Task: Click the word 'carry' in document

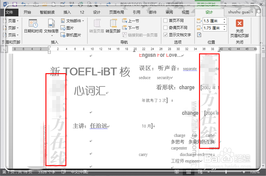Action: tap(143, 155)
